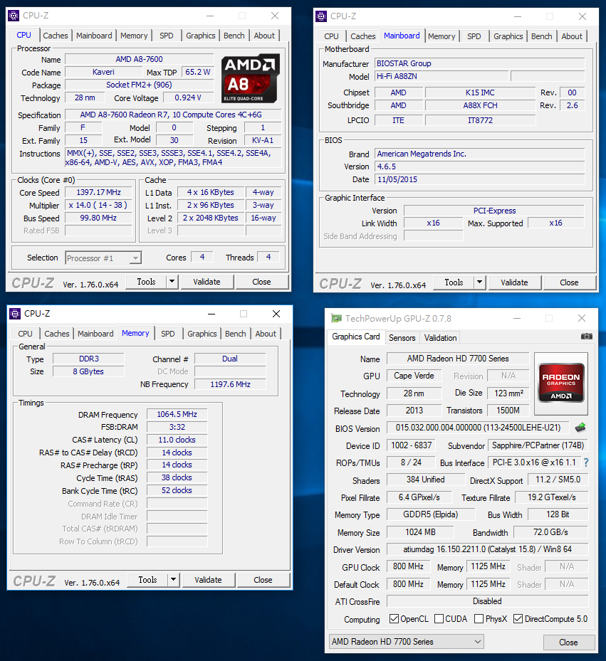Screen dimensions: 606x661
Task: Open the Mainboard tab in CPU window
Action: [x=94, y=36]
